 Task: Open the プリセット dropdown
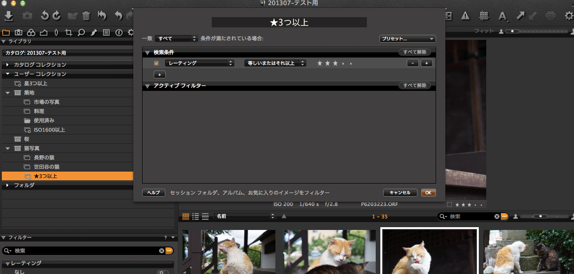coord(407,39)
